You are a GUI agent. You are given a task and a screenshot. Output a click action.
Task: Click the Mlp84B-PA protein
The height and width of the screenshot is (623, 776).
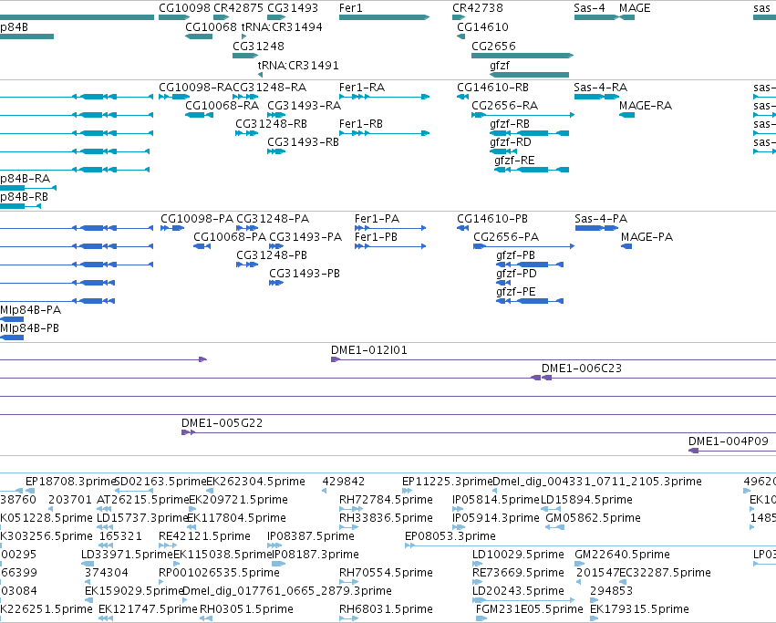12,320
